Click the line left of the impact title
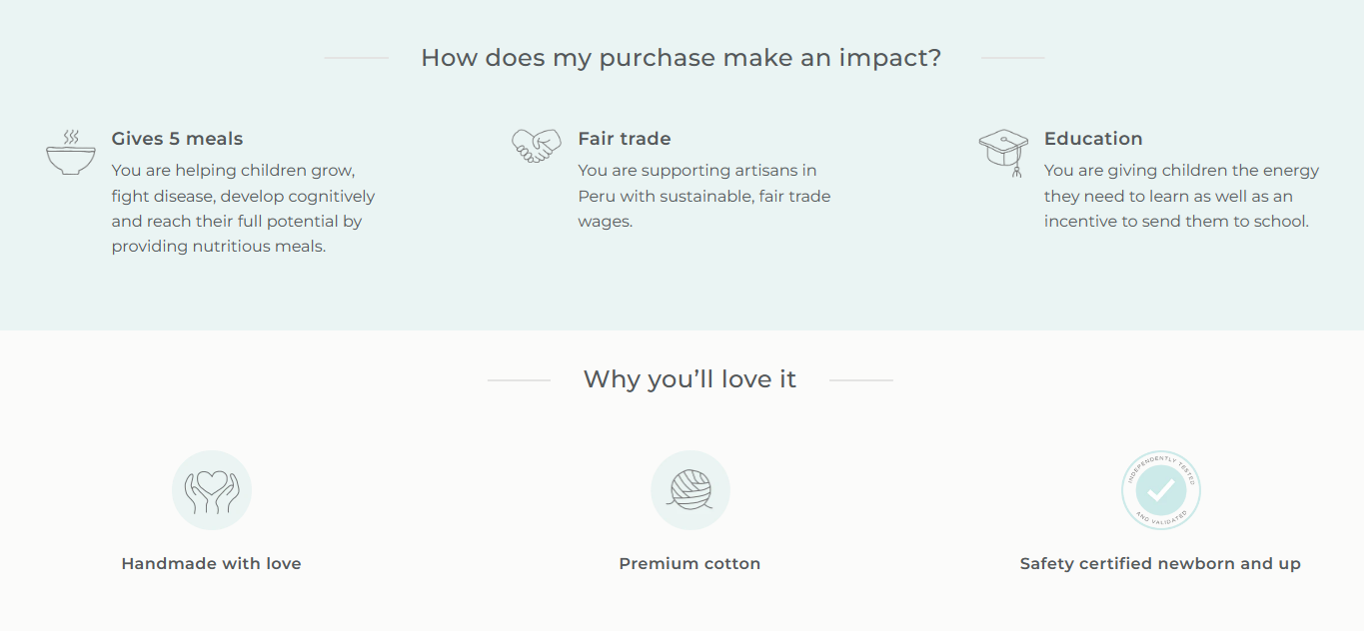 point(356,58)
